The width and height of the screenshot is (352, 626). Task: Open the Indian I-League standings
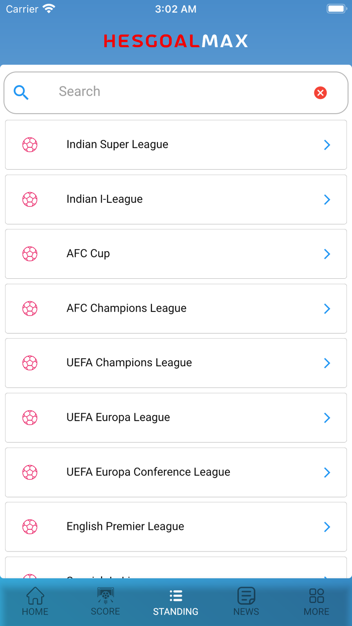click(176, 199)
